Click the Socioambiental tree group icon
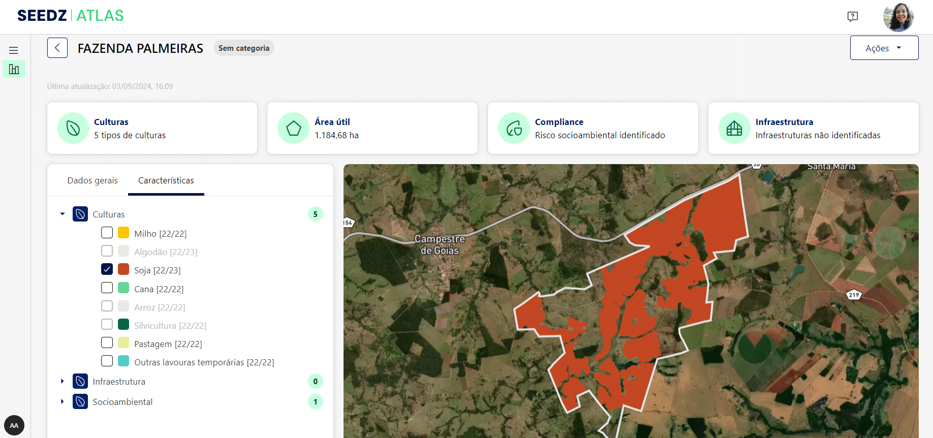 80,401
